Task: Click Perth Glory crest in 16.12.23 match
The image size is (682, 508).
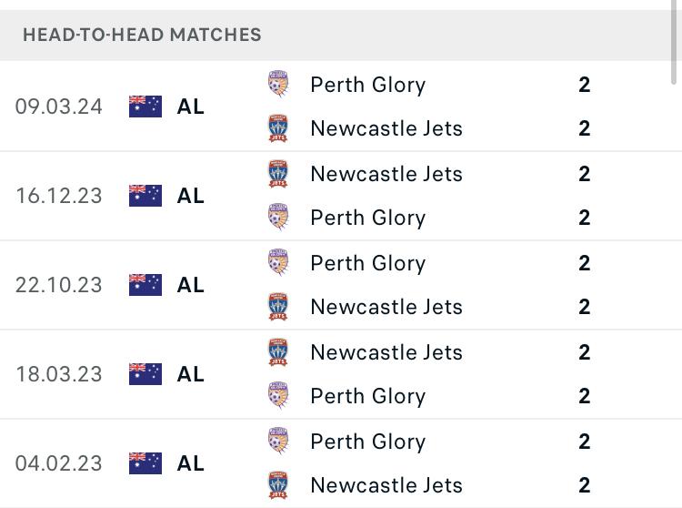Action: click(x=278, y=217)
